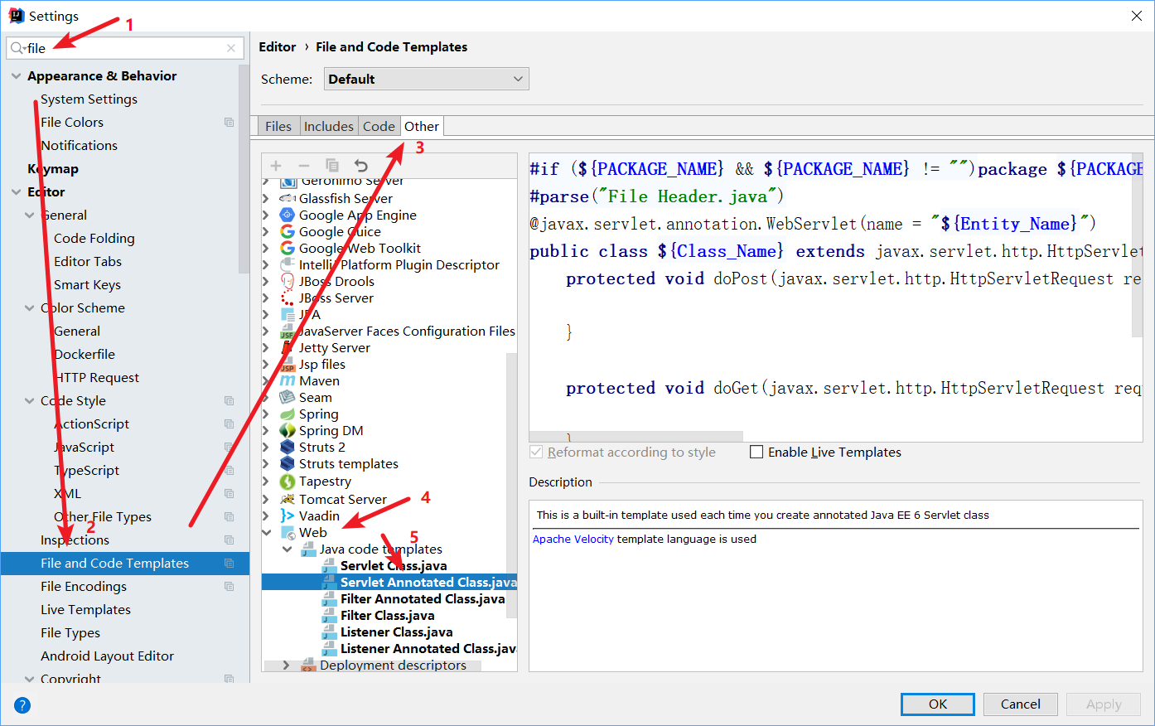Screen dimensions: 1155x726
Task: Collapse Appearance & Behavior section
Action: point(17,75)
